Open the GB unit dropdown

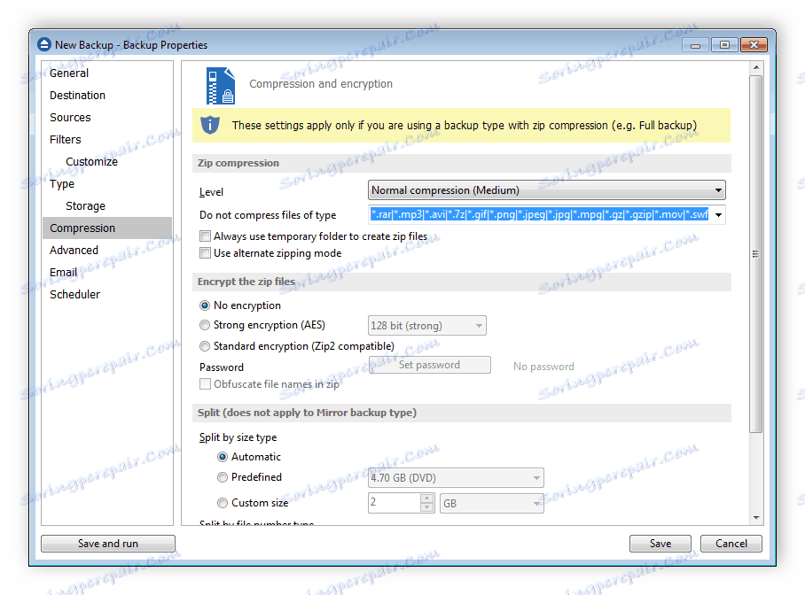(492, 503)
